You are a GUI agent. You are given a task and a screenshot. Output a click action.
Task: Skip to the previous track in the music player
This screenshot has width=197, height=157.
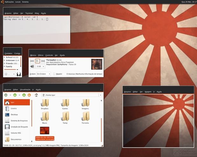pos(32,61)
